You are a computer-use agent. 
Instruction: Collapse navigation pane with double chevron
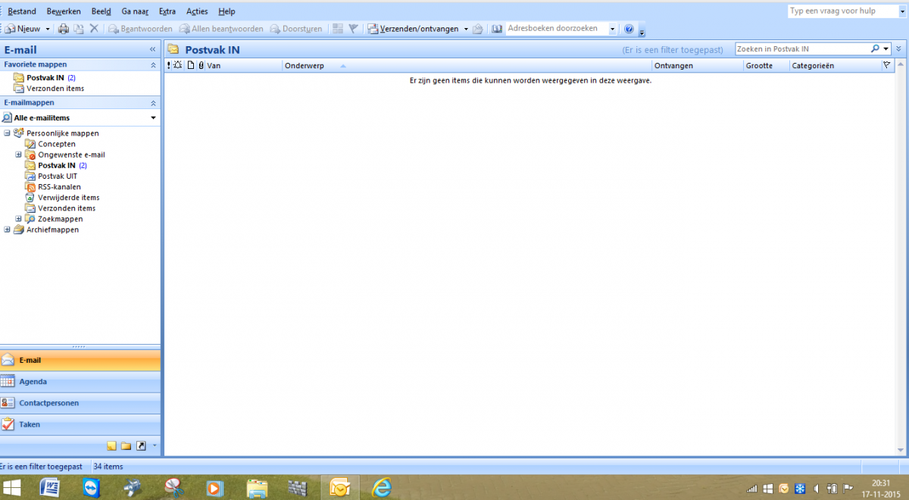tap(152, 49)
